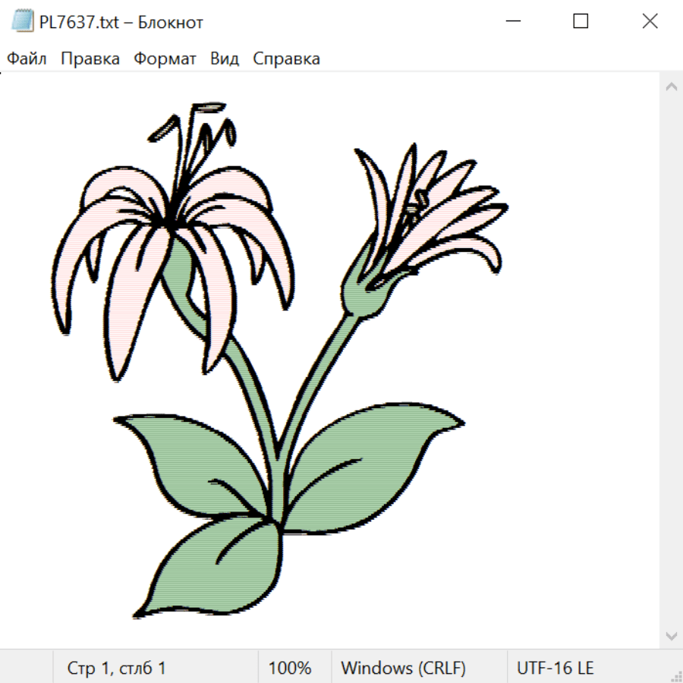Open the Правка menu
The height and width of the screenshot is (683, 683).
90,59
